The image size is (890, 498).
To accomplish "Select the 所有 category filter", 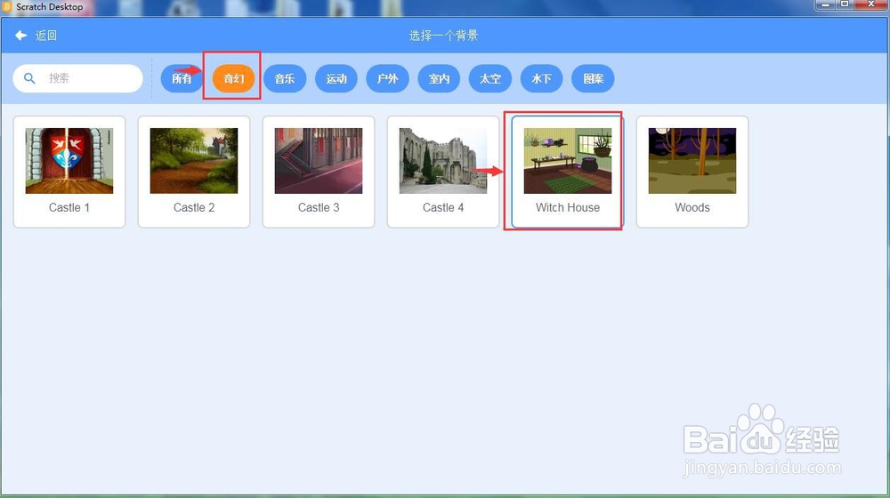I will (182, 78).
